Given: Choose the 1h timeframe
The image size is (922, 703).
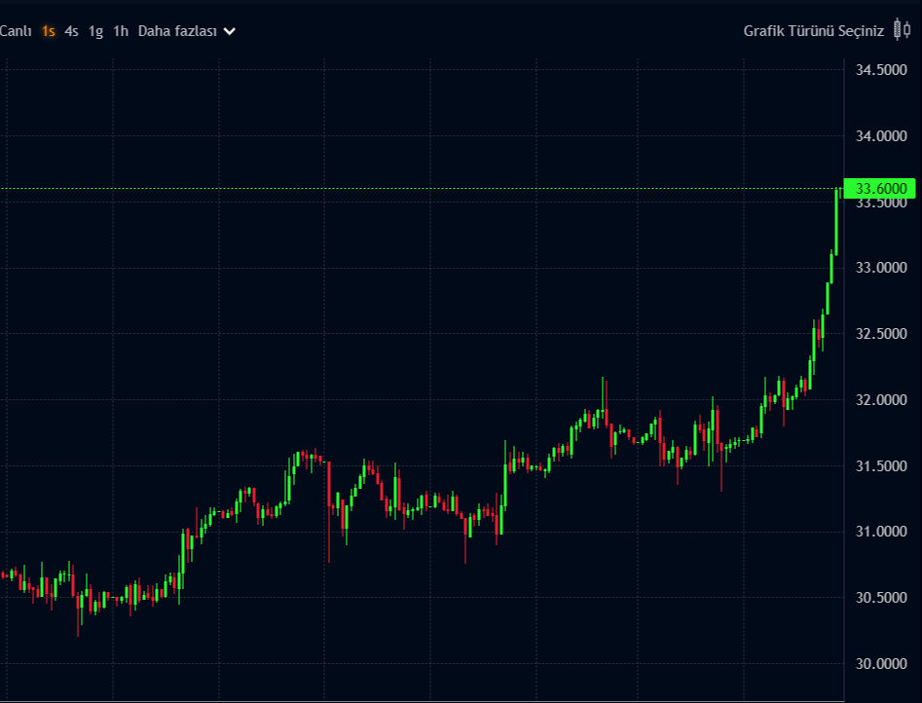Looking at the screenshot, I should click(120, 31).
